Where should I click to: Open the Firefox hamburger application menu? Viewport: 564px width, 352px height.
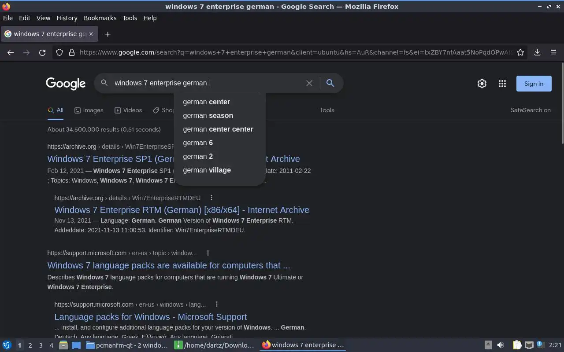point(553,52)
